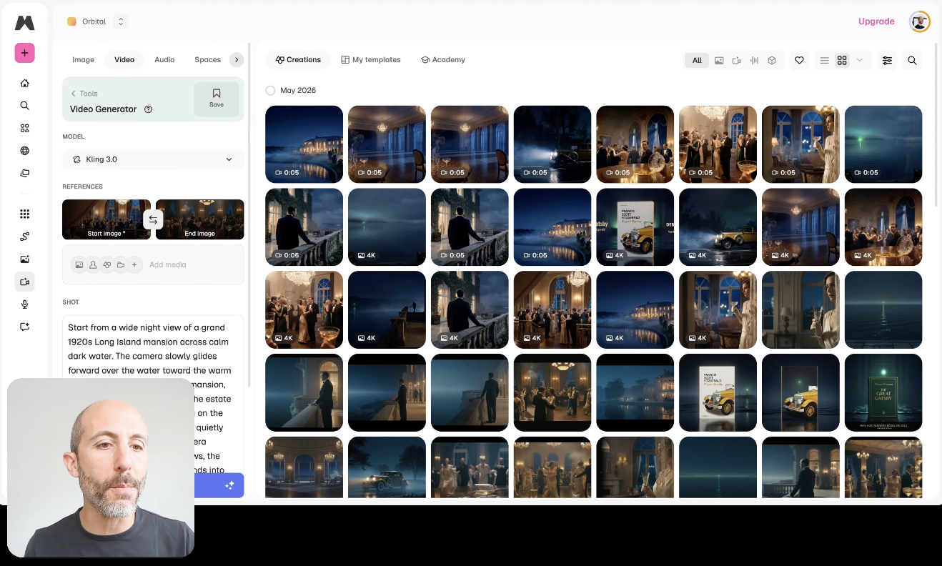Screen dimensions: 942x566
Task: Open the Kling 3.0 model dropdown
Action: (x=153, y=159)
